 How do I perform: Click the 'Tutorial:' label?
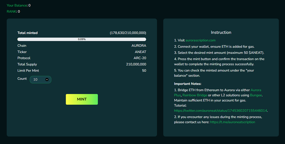(x=180, y=105)
